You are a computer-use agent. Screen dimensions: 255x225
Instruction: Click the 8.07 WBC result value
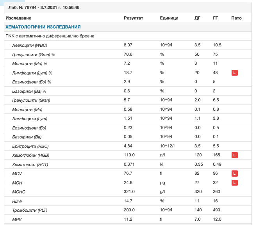tap(128, 45)
